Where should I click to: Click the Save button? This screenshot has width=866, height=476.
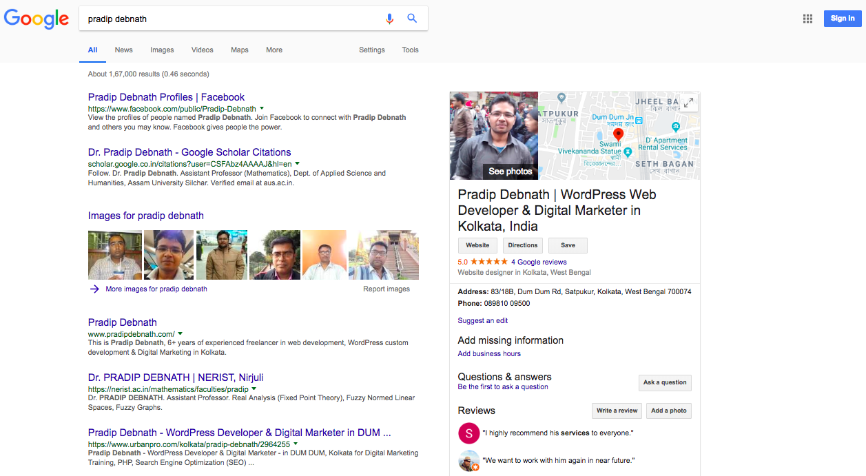point(568,245)
